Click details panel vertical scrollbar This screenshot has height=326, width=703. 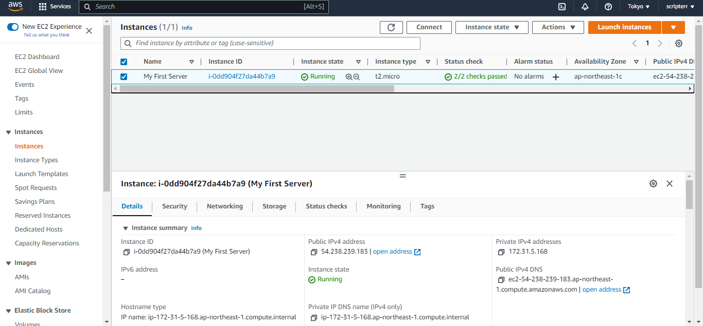click(x=690, y=195)
